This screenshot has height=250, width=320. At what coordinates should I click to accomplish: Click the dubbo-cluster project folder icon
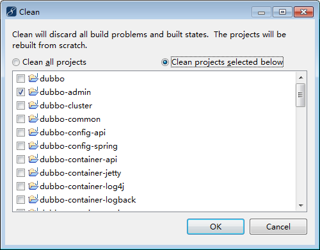click(x=33, y=105)
